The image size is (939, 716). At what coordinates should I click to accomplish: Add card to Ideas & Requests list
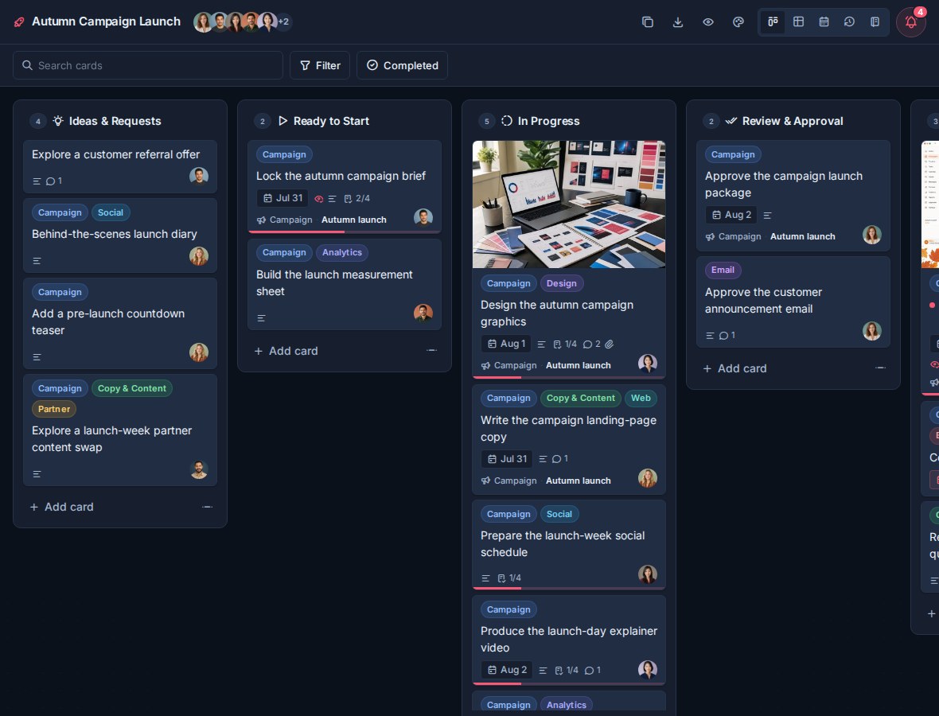point(62,507)
